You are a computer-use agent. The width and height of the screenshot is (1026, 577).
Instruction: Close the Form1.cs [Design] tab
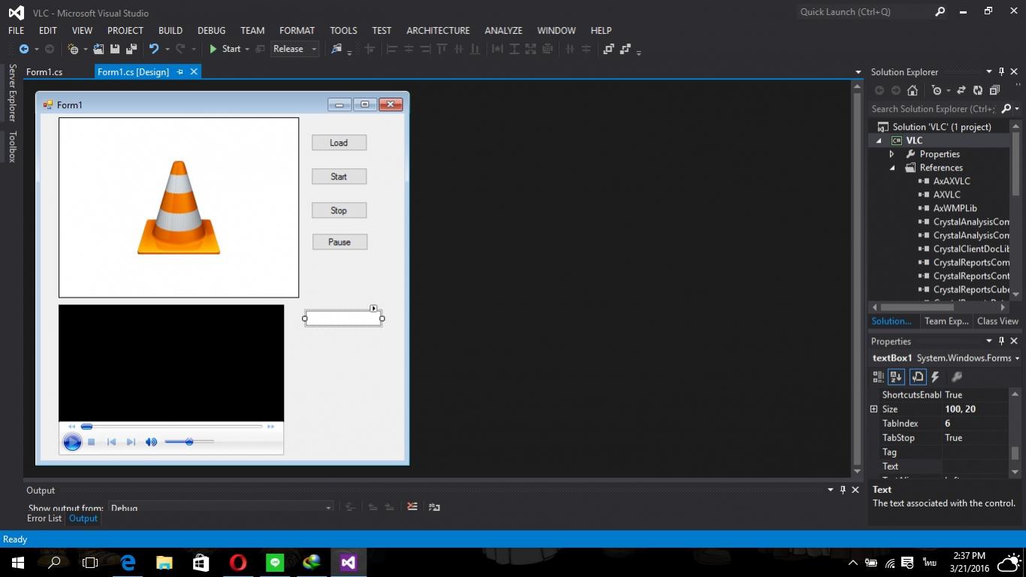pos(194,71)
